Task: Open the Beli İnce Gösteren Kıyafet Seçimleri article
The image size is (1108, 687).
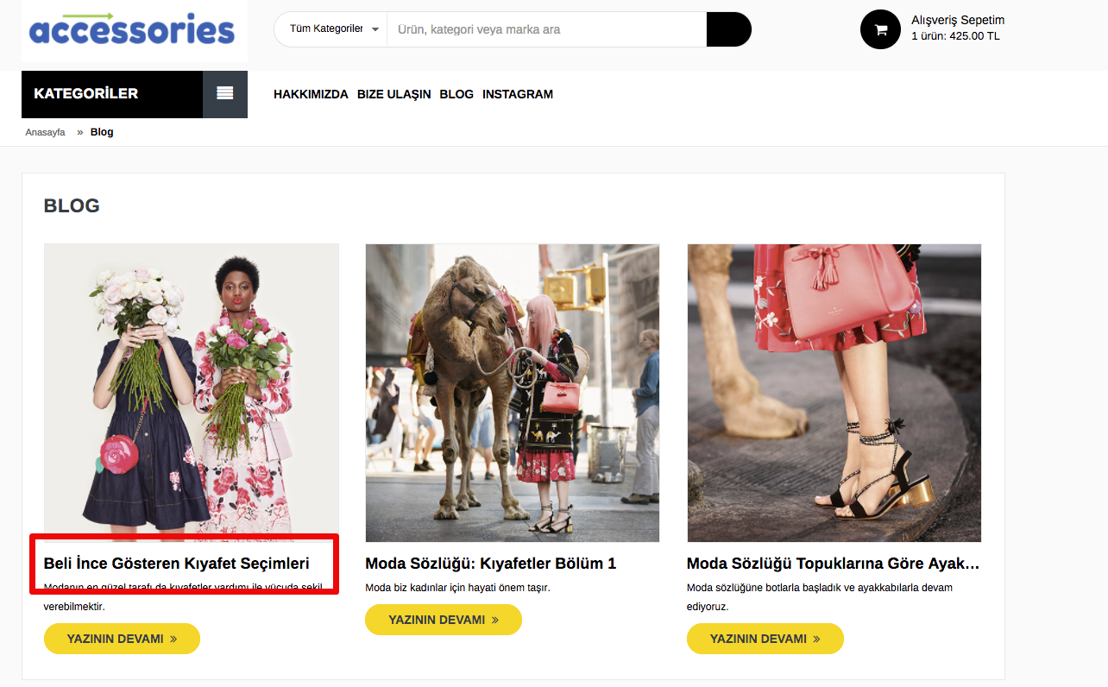Action: (x=176, y=564)
